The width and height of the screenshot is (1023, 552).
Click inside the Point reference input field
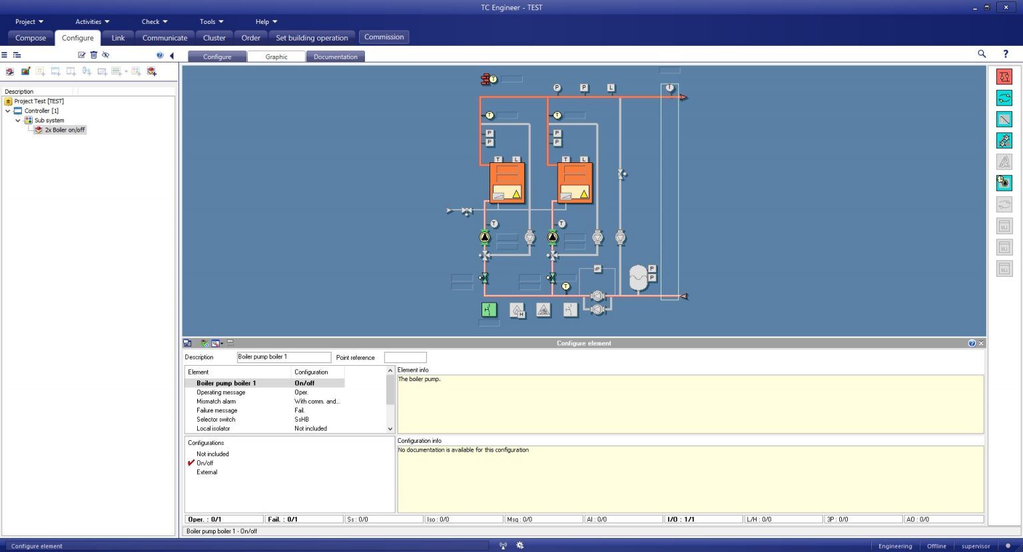tap(405, 357)
